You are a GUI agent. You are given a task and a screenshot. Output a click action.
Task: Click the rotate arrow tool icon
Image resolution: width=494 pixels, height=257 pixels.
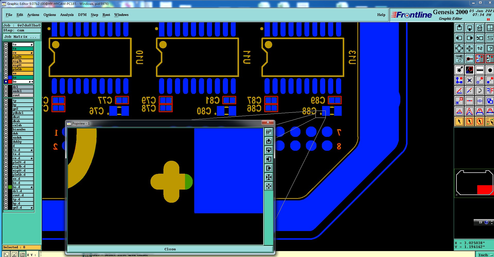point(480,91)
